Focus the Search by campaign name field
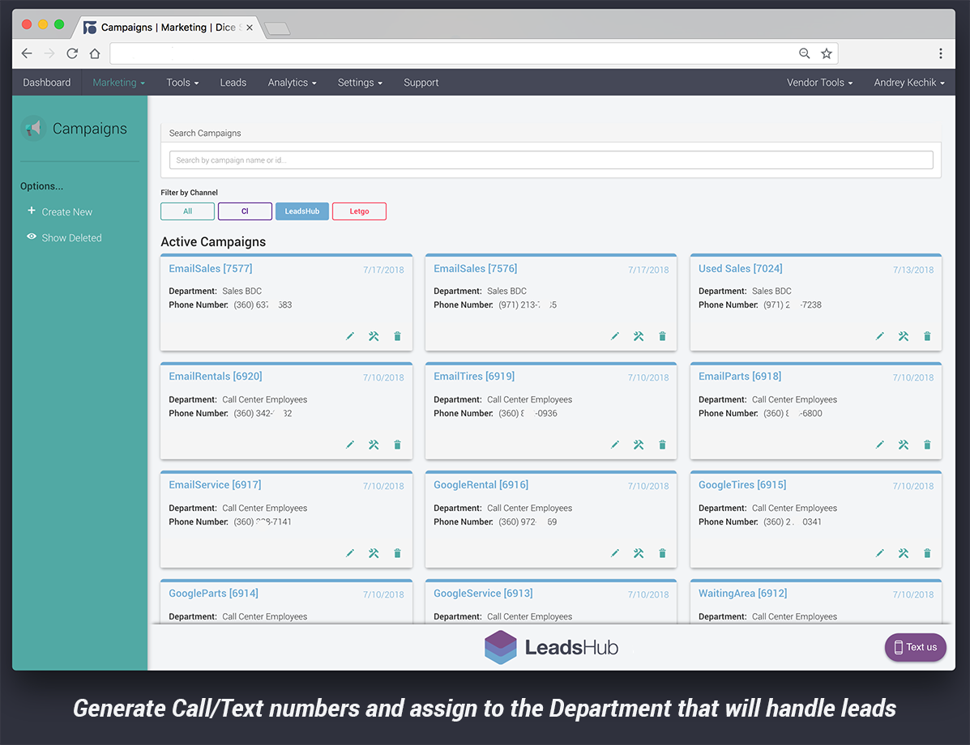This screenshot has height=745, width=970. 550,160
